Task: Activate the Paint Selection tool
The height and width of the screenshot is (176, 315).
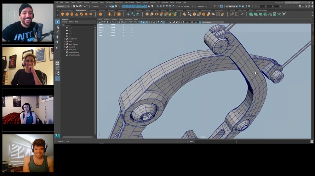Action: (x=57, y=32)
